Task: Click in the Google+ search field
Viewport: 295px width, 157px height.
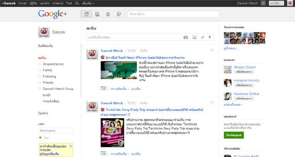Action: pyautogui.click(x=173, y=14)
